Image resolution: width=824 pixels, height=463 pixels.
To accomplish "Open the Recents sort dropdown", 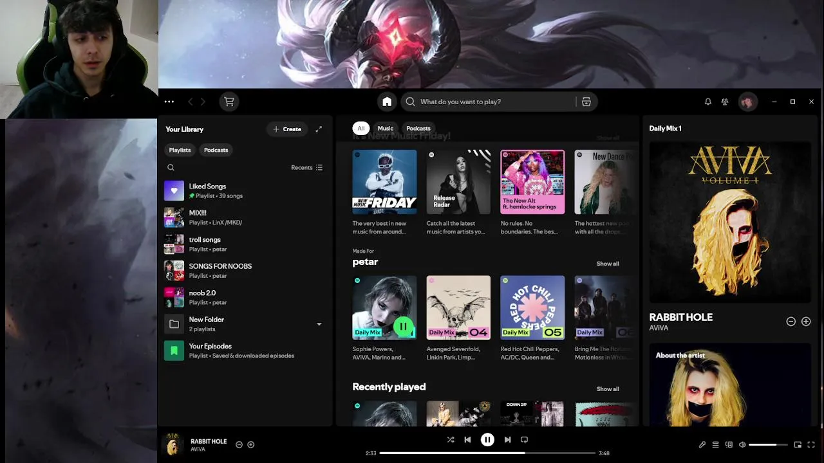I will (307, 168).
